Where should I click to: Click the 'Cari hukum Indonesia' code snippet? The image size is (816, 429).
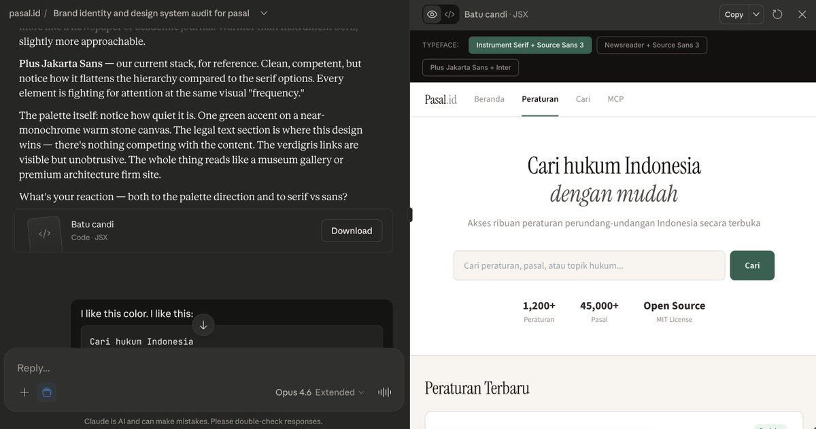141,341
